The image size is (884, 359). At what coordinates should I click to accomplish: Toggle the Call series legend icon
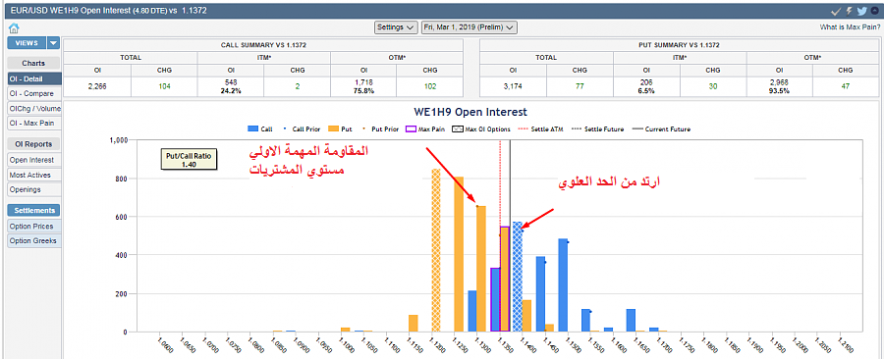pos(253,128)
